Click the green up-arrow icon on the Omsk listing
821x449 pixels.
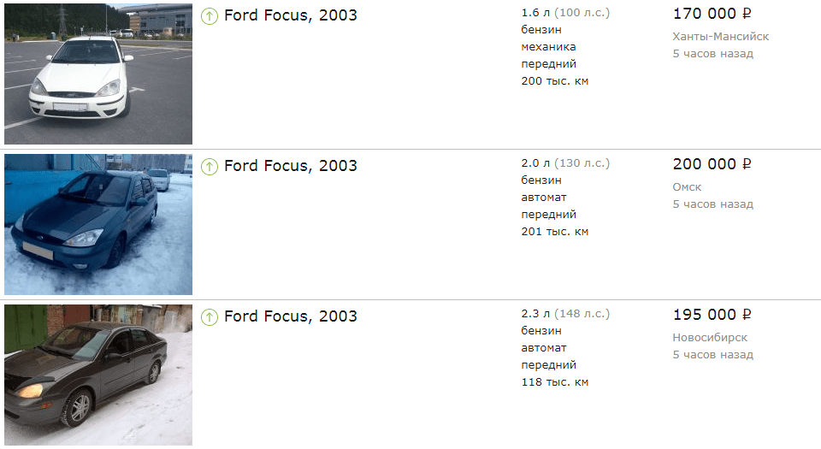coord(210,167)
